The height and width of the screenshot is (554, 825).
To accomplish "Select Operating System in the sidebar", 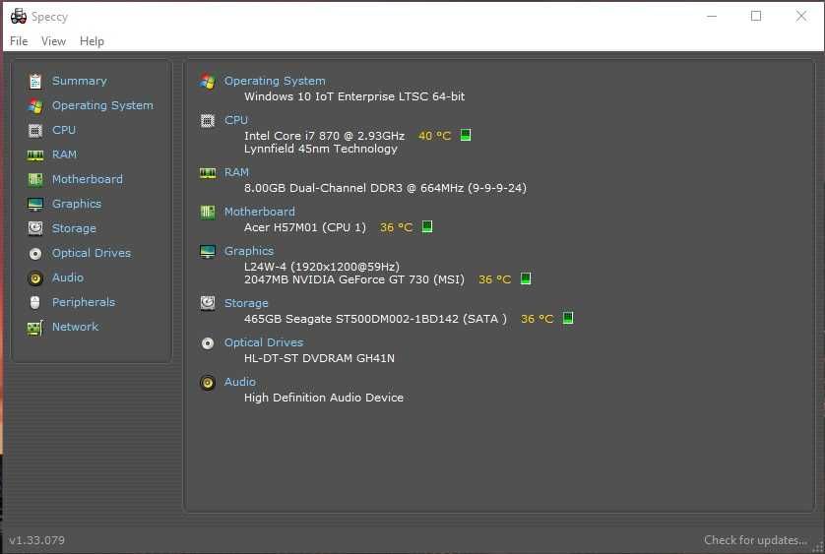I will tap(102, 105).
